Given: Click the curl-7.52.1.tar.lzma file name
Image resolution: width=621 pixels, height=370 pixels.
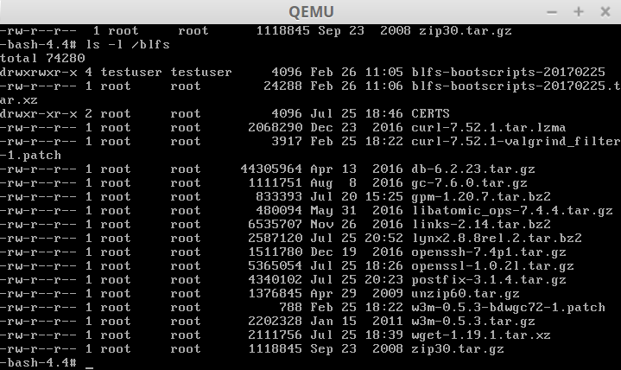Looking at the screenshot, I should [x=489, y=128].
